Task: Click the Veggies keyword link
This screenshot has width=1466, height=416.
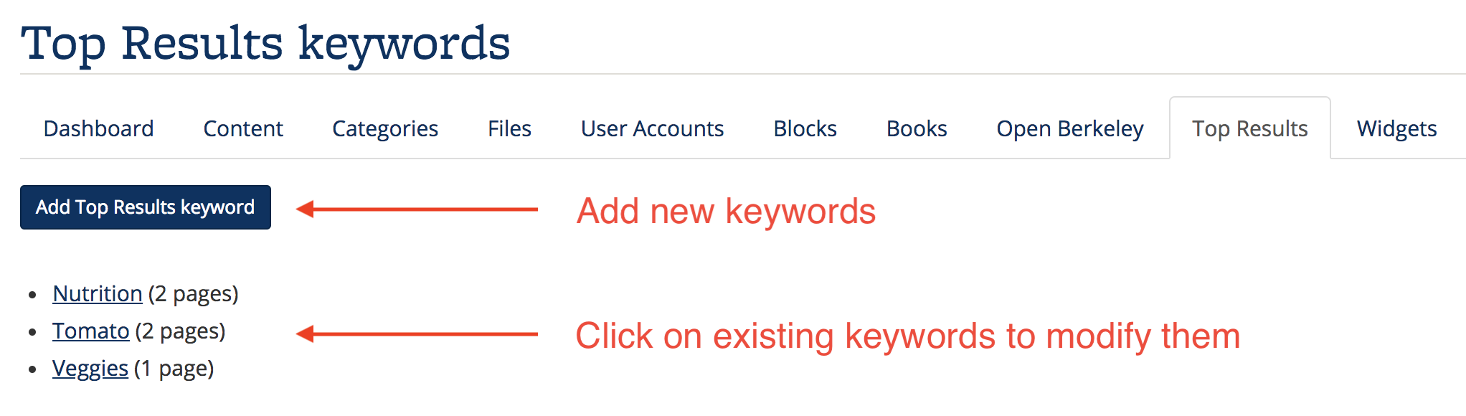Action: coord(90,368)
